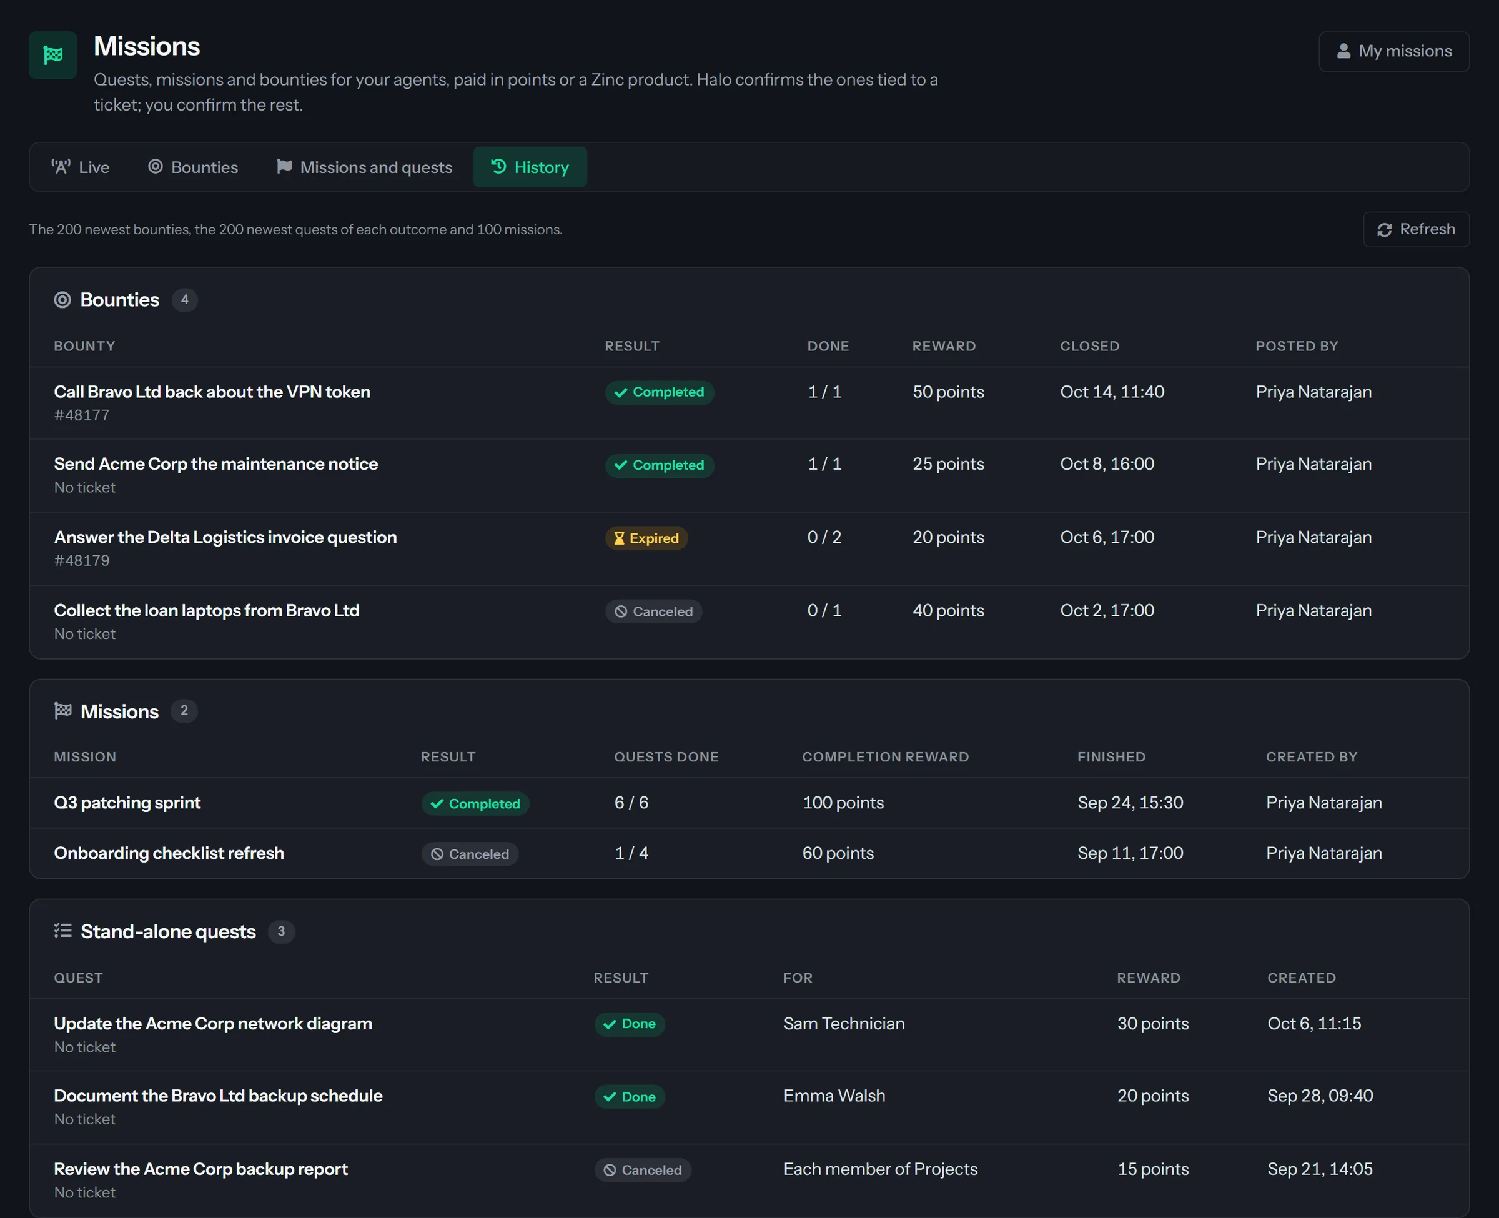Click the Oct 14, 11:40 closed date

(1112, 392)
